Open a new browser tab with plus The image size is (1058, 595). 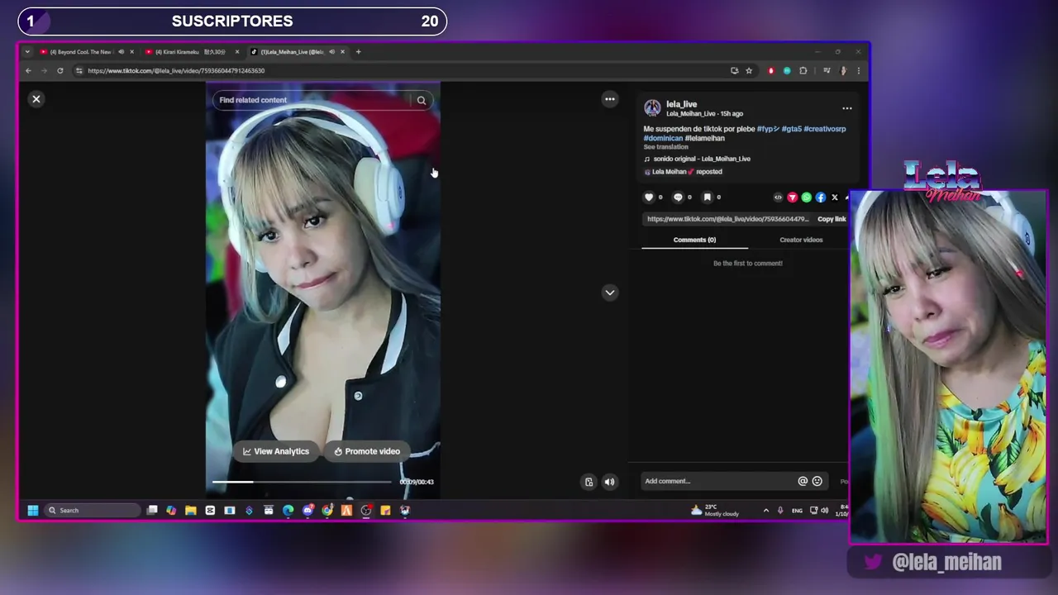pyautogui.click(x=358, y=52)
